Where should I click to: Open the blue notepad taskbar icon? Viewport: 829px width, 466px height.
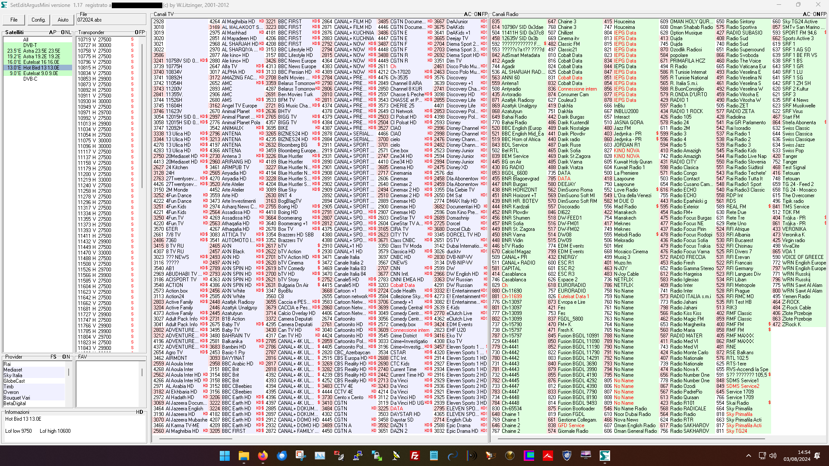433,455
